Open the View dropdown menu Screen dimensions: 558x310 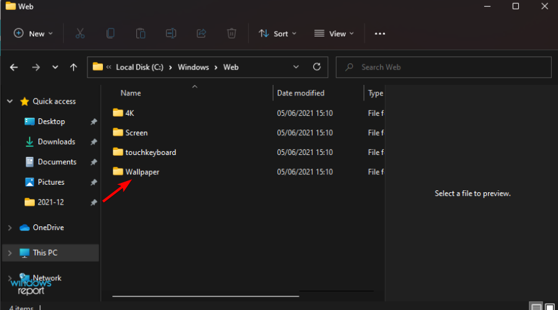334,33
